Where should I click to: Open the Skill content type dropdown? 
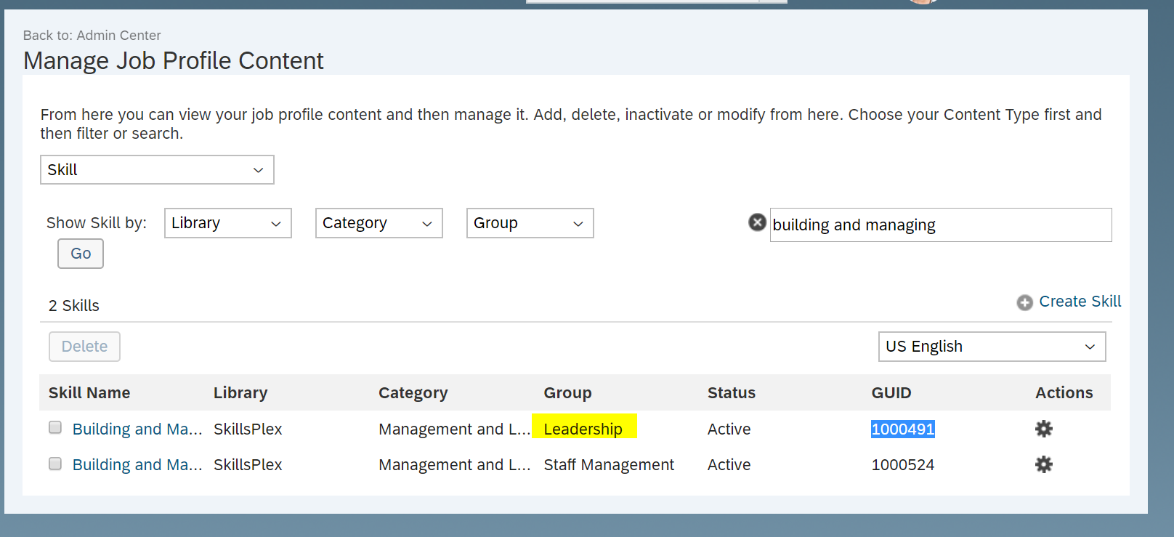point(157,169)
